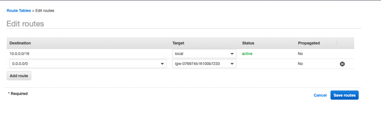Click the green active status text
The height and width of the screenshot is (138, 381).
[247, 54]
